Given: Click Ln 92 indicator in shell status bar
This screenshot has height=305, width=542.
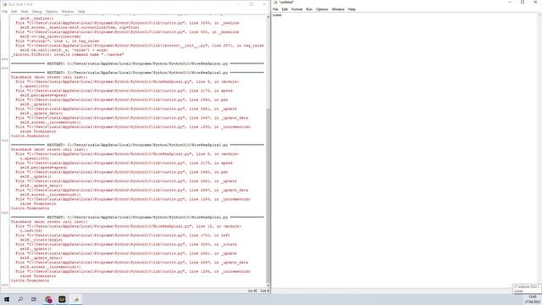Looking at the screenshot, I should pos(252,291).
